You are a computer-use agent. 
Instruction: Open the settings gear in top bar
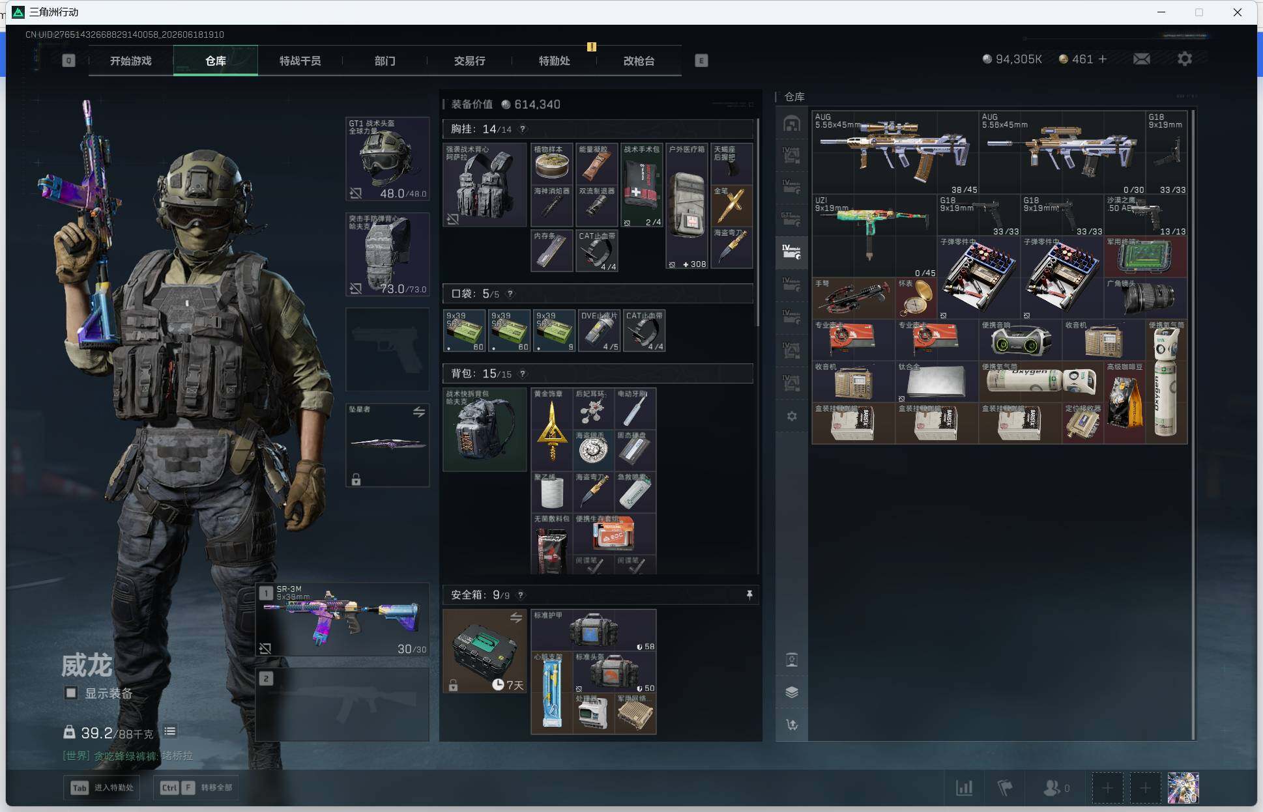pyautogui.click(x=1185, y=59)
